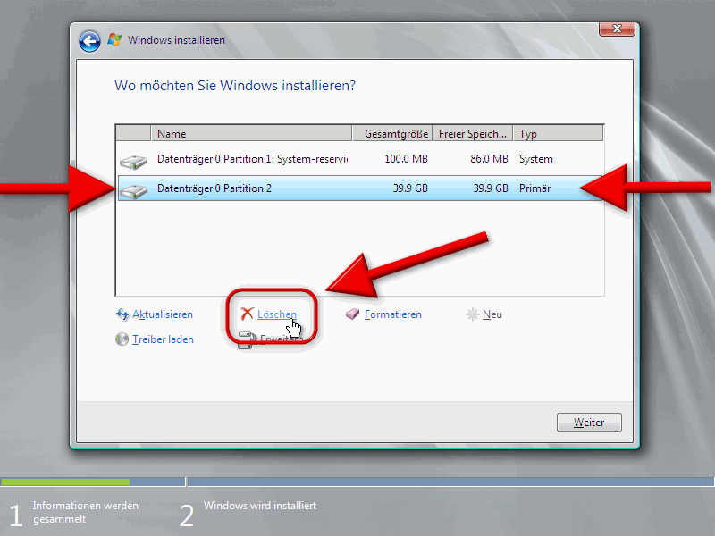The height and width of the screenshot is (536, 715).
Task: Click drive icon of Partition 2 row
Action: click(x=133, y=190)
